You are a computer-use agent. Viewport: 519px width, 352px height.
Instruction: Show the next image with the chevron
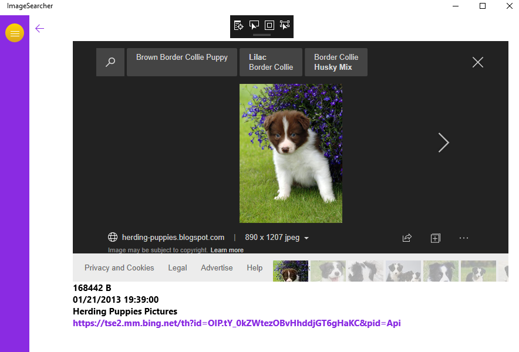443,143
